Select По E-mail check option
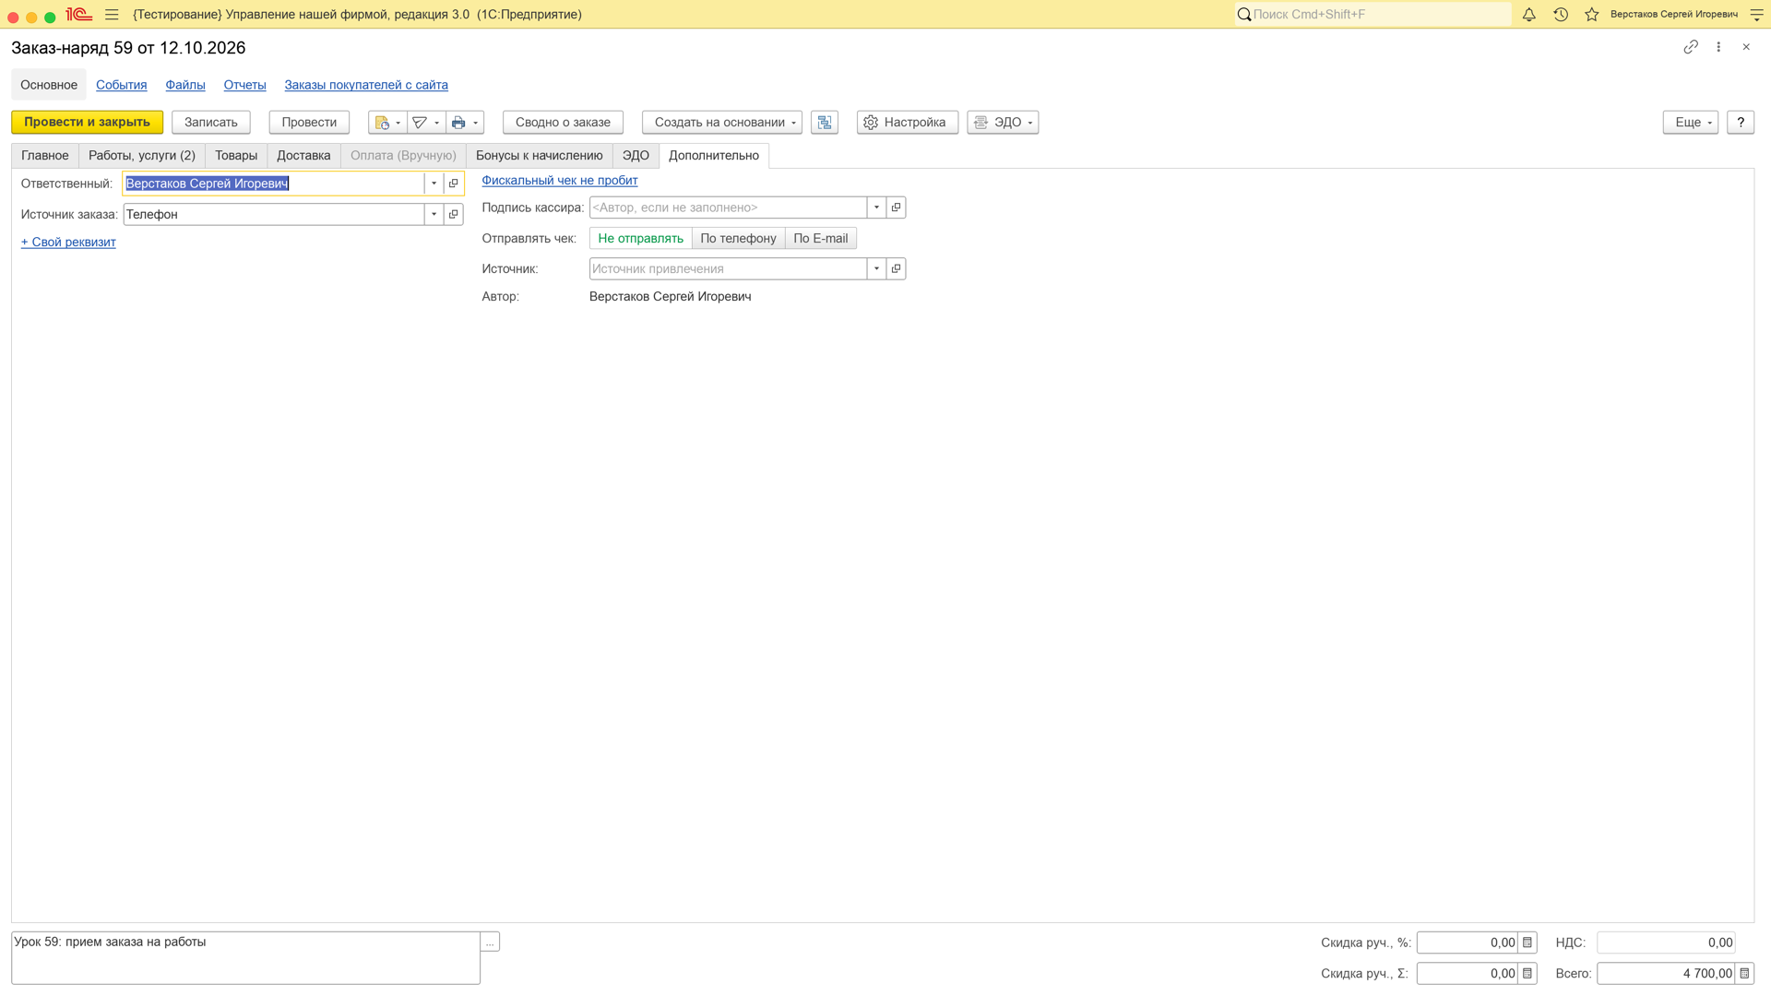Image resolution: width=1771 pixels, height=996 pixels. [820, 239]
